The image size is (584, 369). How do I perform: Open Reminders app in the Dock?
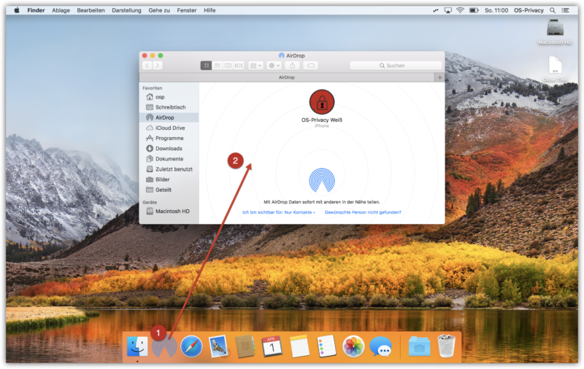326,346
